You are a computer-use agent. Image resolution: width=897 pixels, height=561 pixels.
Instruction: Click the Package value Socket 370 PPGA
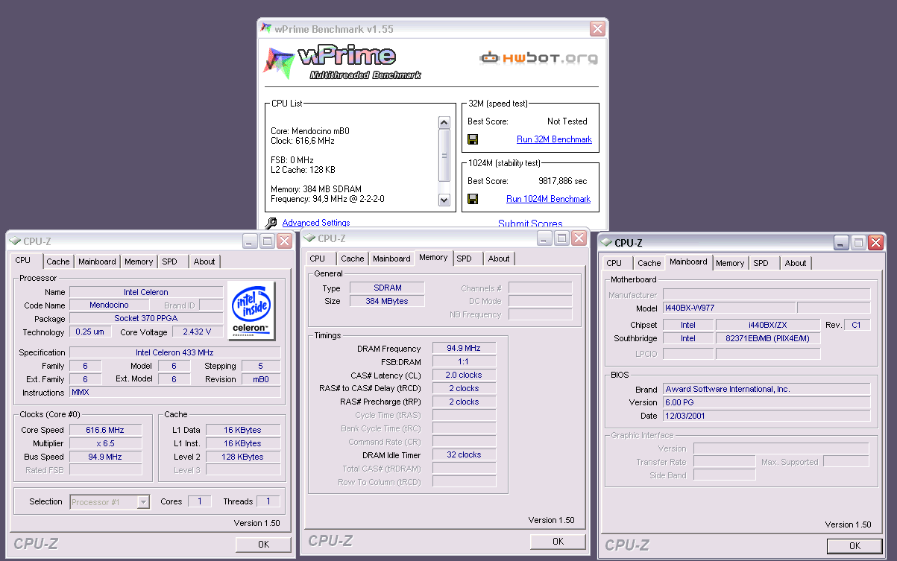coord(146,319)
